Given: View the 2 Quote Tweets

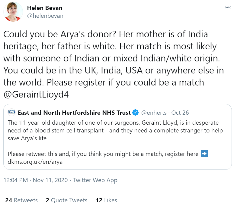Looking at the screenshot, I should (66, 200).
